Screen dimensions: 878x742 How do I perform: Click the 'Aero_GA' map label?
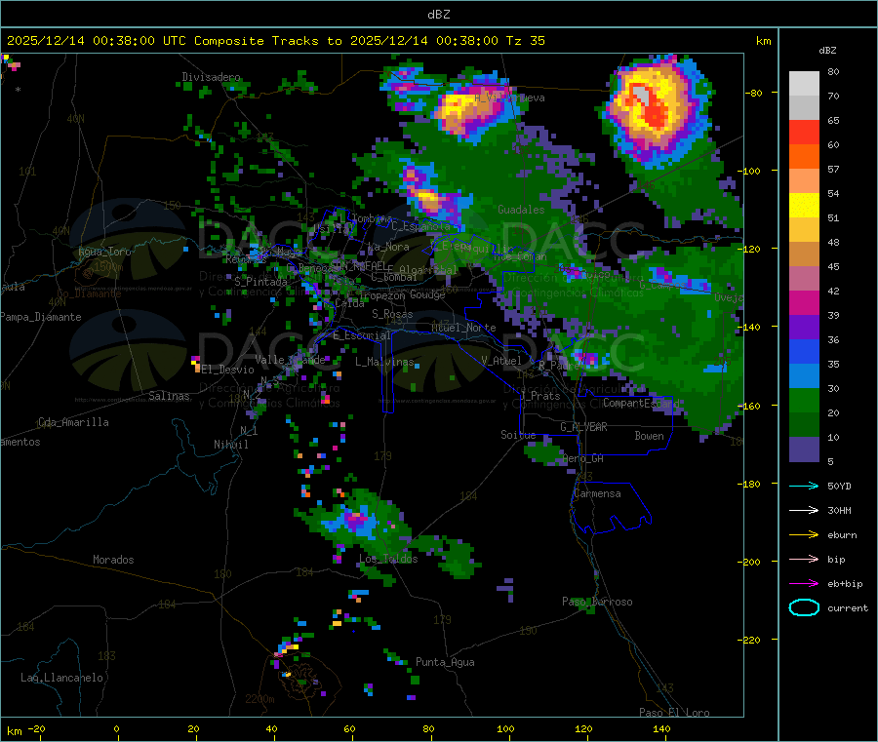tap(582, 458)
